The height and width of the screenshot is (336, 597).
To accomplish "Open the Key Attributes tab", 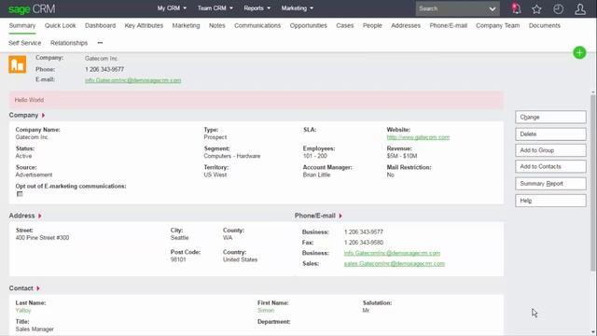I will click(144, 25).
